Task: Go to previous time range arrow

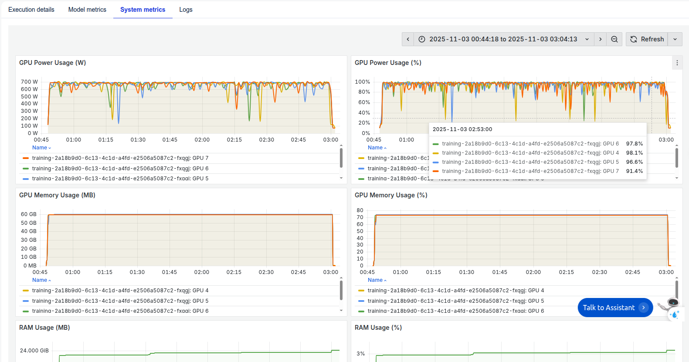Action: coord(408,39)
